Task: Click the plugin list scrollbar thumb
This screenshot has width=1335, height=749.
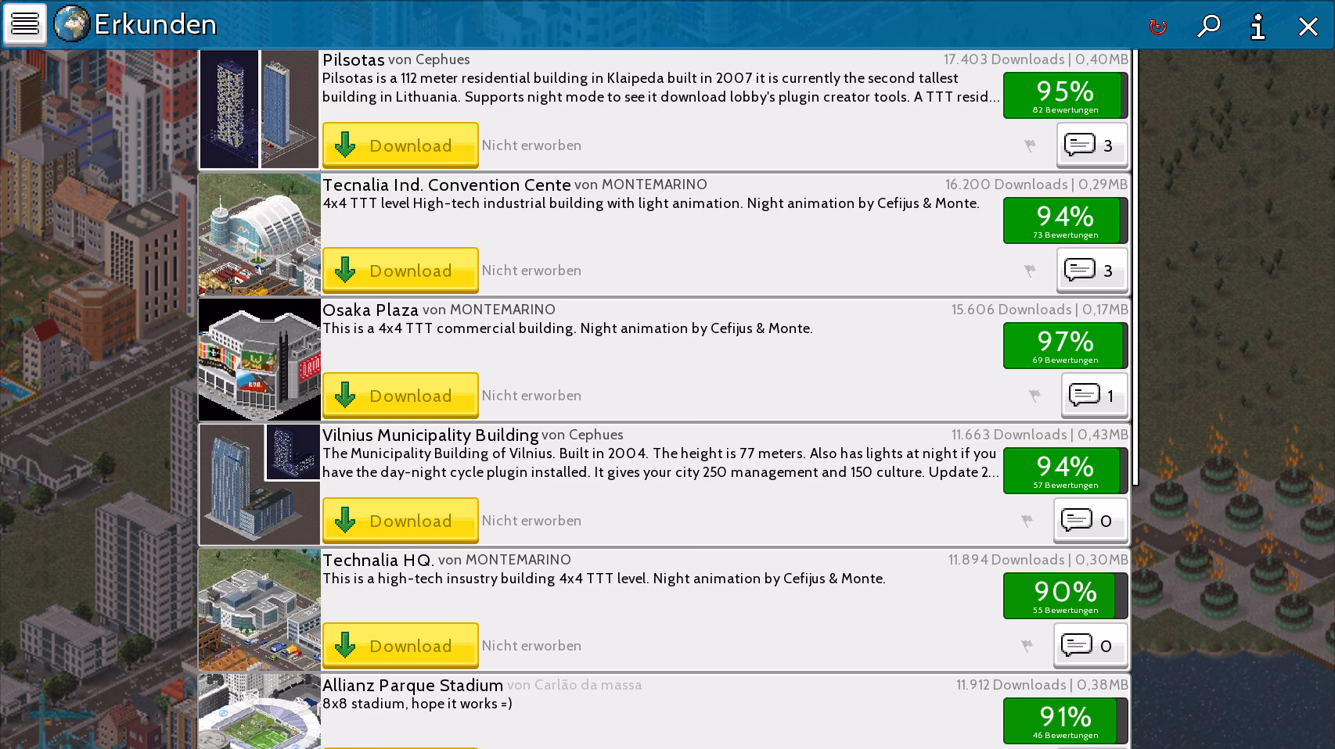Action: pos(1135,267)
